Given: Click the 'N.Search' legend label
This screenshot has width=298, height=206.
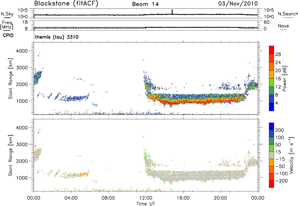Looking at the screenshot, I should click(288, 14).
